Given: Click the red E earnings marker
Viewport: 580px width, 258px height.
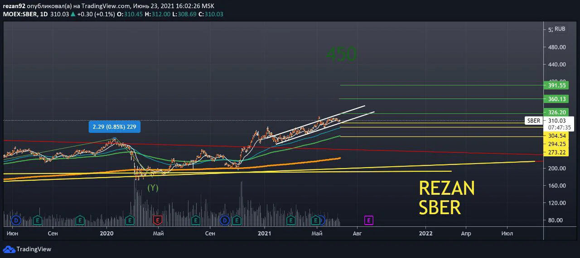Looking at the screenshot, I should click(x=158, y=220).
